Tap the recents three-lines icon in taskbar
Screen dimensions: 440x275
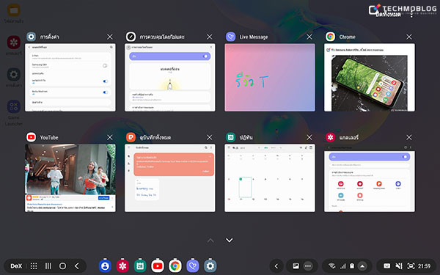48,266
